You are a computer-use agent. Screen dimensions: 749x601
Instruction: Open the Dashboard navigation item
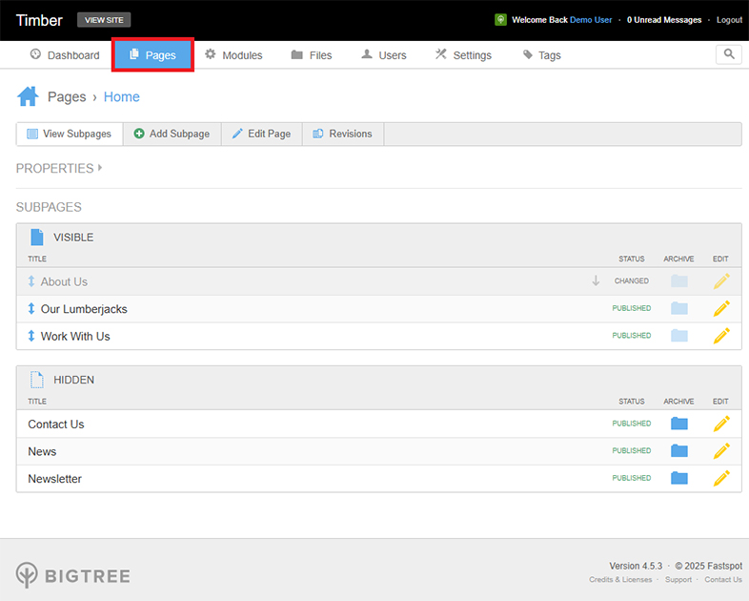click(x=65, y=55)
